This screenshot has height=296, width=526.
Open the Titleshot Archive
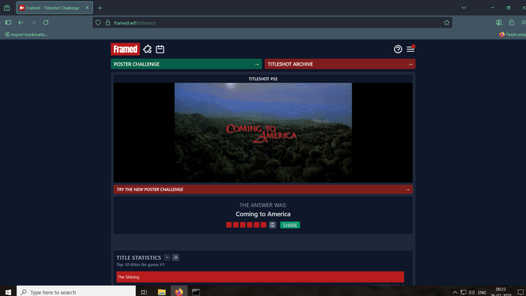click(340, 64)
